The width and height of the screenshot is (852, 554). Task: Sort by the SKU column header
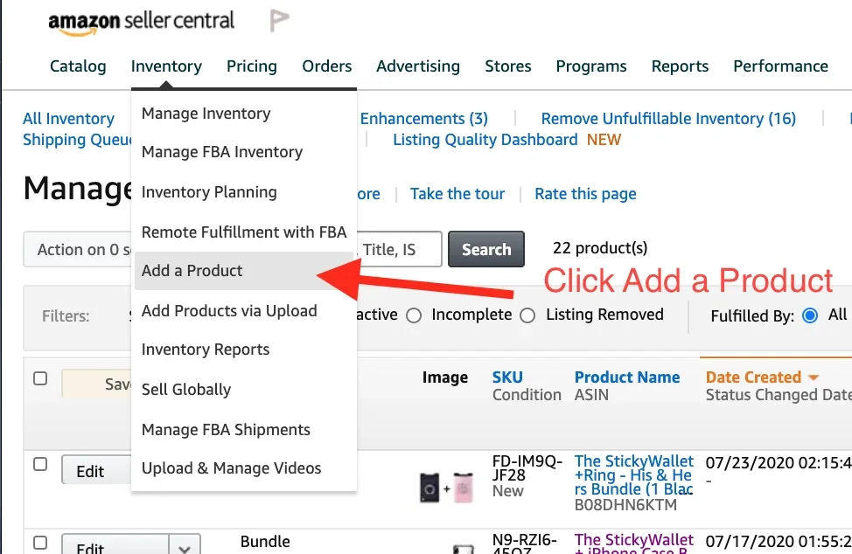(507, 377)
